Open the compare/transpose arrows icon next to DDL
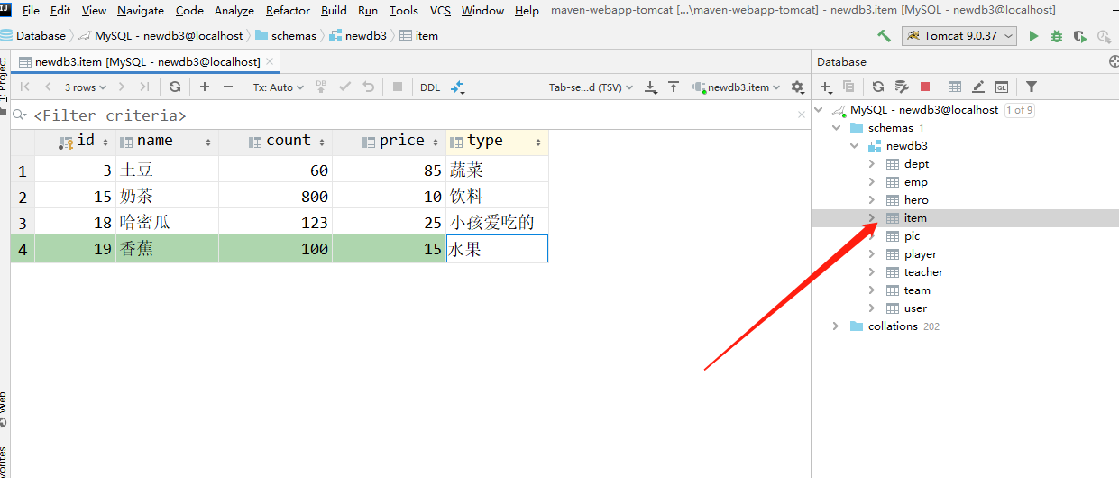1119x478 pixels. tap(458, 87)
